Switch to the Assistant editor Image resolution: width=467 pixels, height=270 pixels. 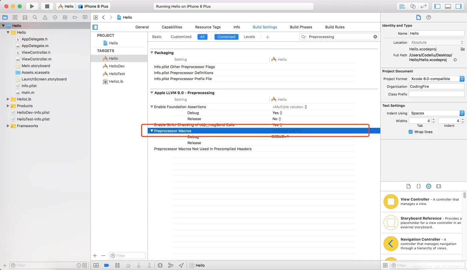pyautogui.click(x=413, y=6)
